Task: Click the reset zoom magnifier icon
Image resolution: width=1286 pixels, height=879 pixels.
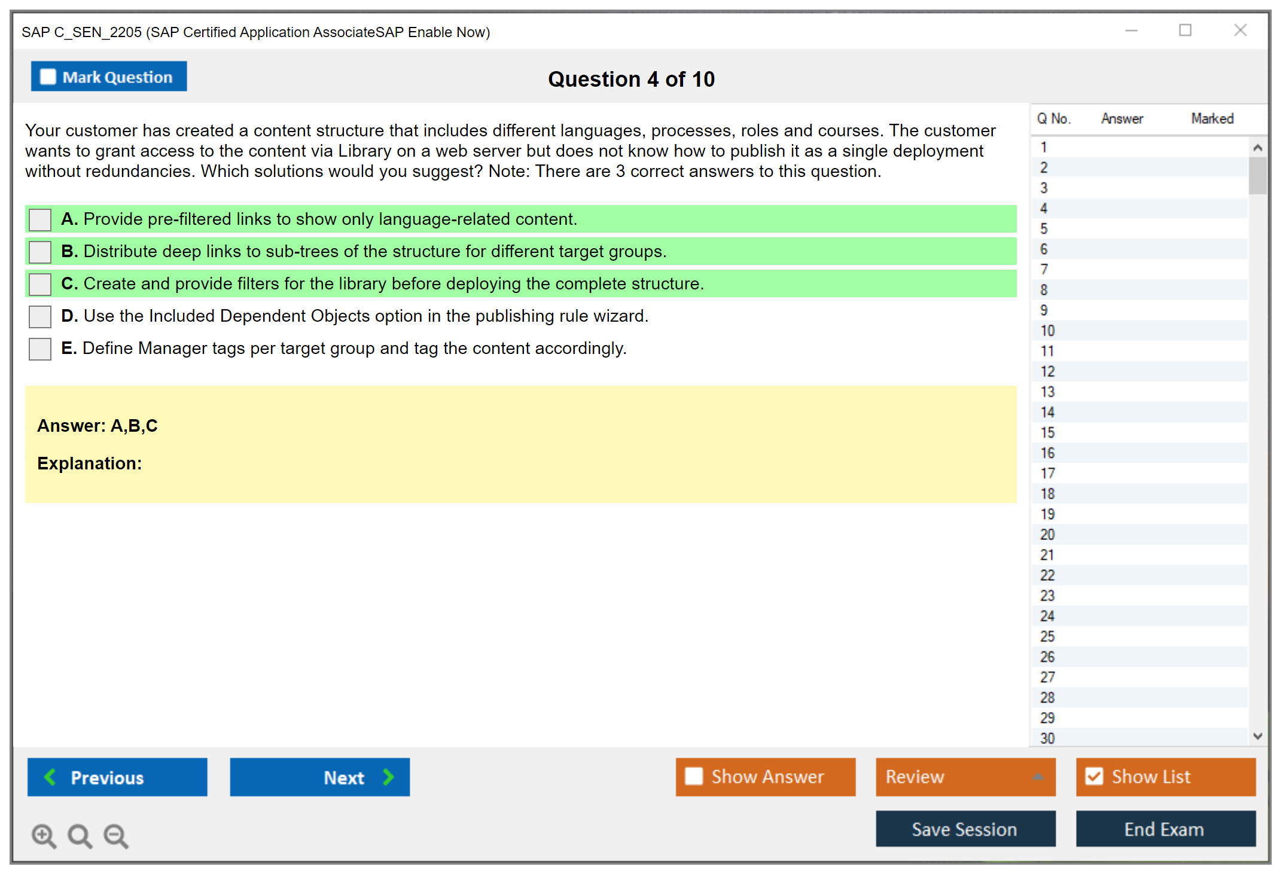Action: [x=80, y=835]
